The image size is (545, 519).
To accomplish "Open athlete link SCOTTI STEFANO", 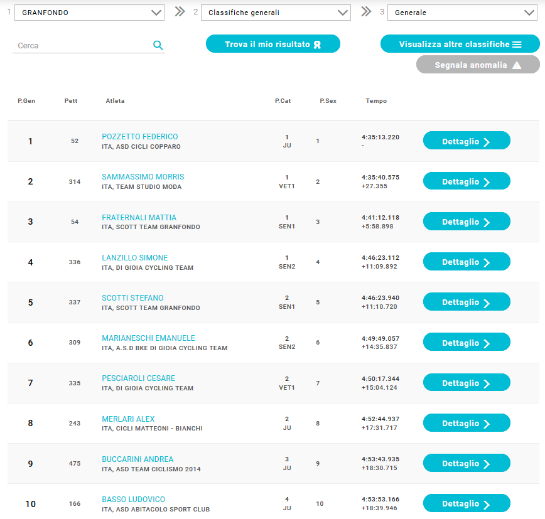I will coord(132,297).
